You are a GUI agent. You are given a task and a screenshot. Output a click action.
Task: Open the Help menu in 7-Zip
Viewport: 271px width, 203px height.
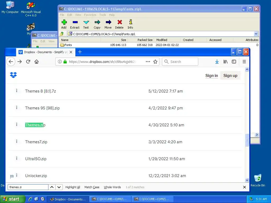coord(112,15)
